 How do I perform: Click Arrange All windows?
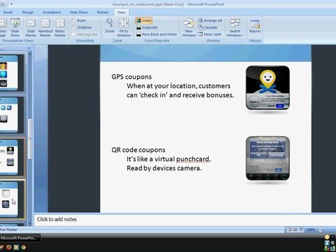coord(210,20)
